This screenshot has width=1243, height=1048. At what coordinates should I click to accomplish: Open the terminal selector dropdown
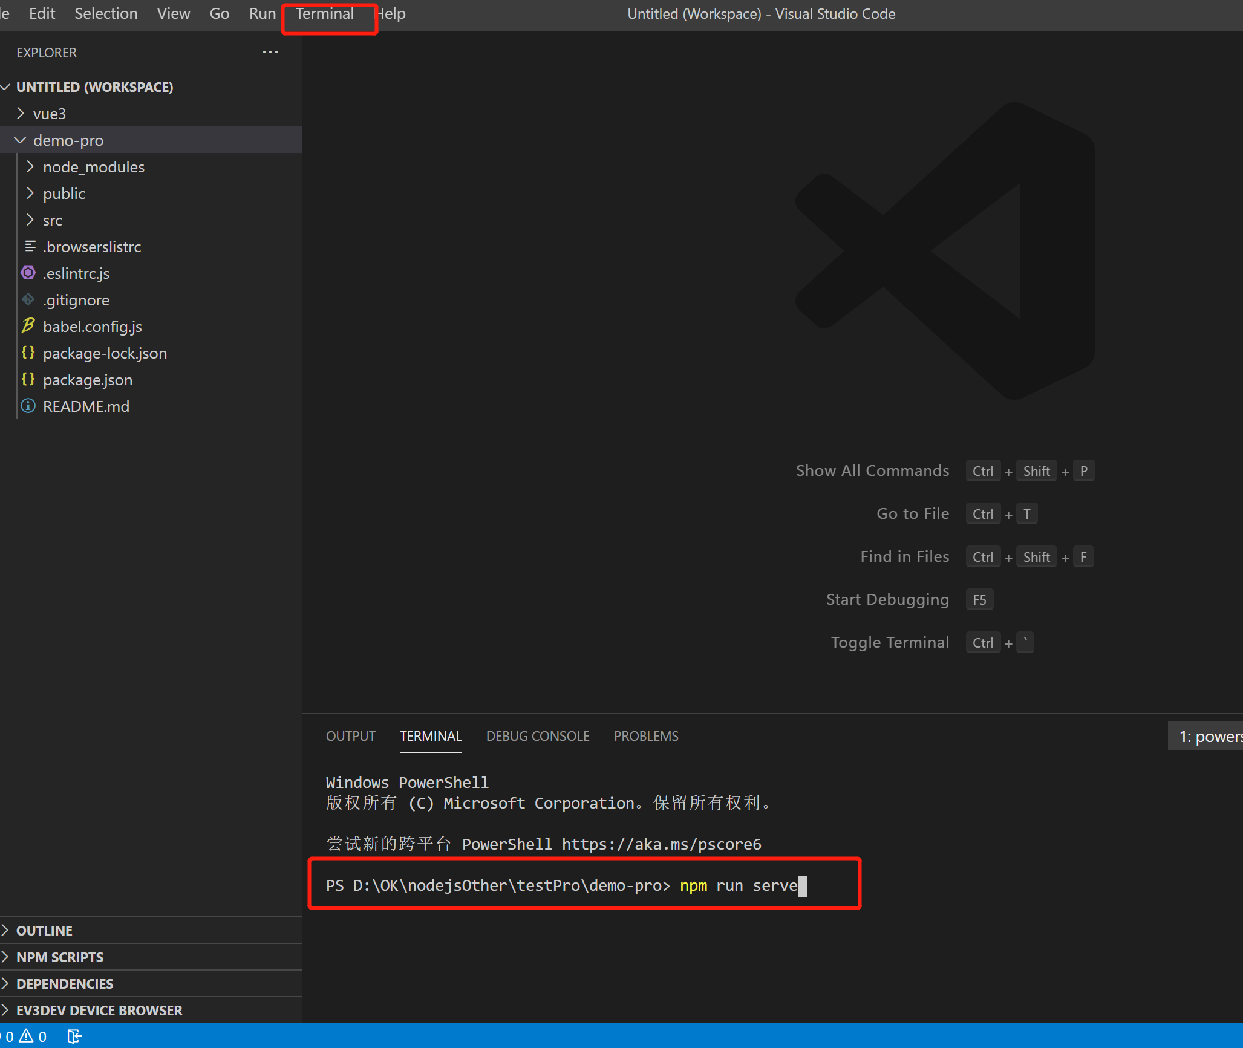click(1207, 736)
